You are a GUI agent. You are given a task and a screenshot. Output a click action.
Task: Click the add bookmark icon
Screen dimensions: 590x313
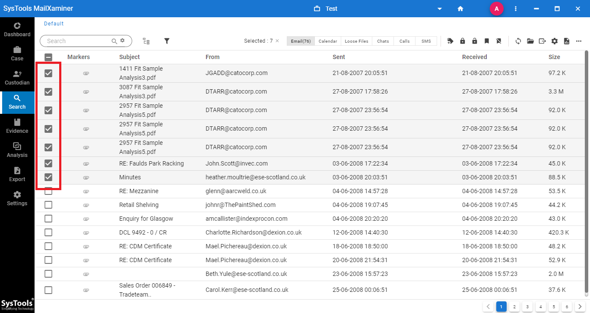click(x=487, y=41)
